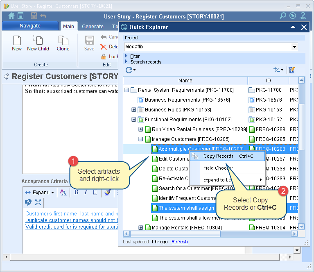Screen dimensions: 314x272
Task: Choose Field Chooser from context menu
Action: (227, 168)
